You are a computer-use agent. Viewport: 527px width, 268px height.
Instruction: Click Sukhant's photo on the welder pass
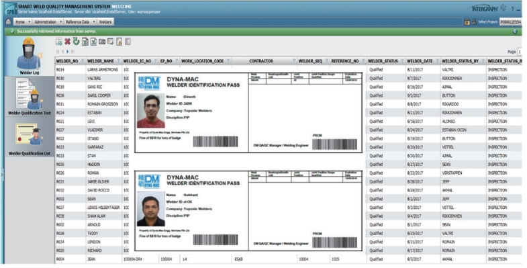(151, 209)
